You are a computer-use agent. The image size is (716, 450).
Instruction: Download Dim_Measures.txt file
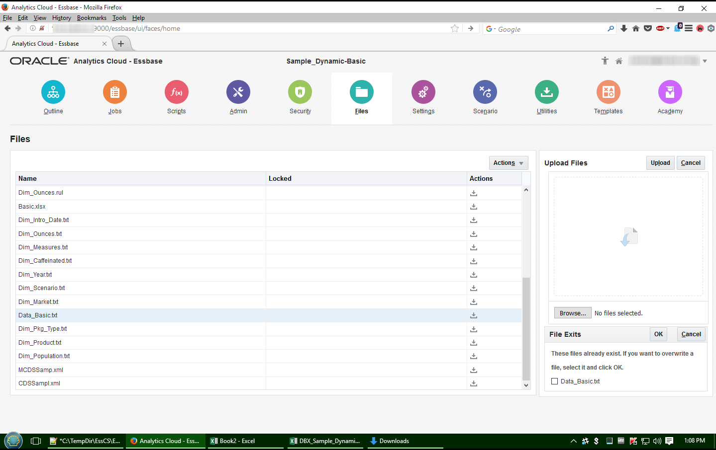pyautogui.click(x=474, y=247)
